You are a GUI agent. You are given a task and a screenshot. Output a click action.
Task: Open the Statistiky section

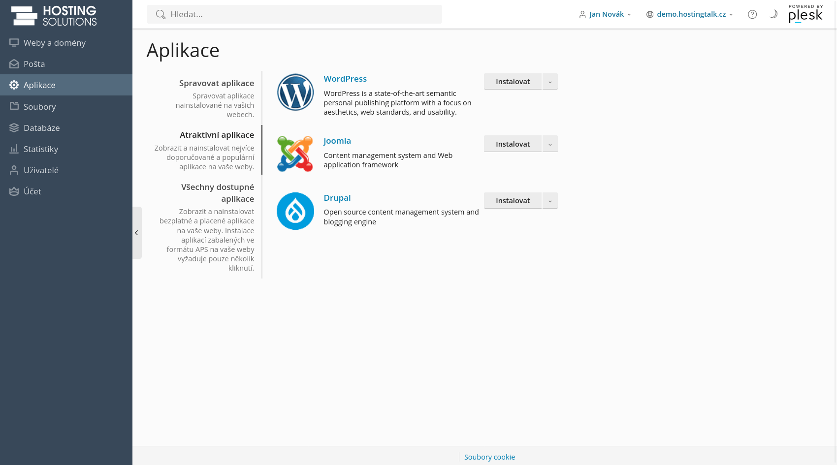(66, 149)
